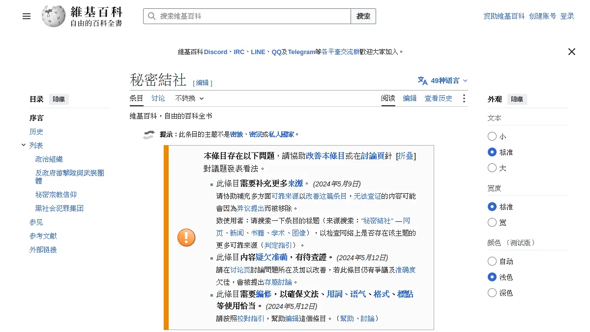Open the hamburger main menu
This screenshot has height=332, width=590.
[27, 16]
